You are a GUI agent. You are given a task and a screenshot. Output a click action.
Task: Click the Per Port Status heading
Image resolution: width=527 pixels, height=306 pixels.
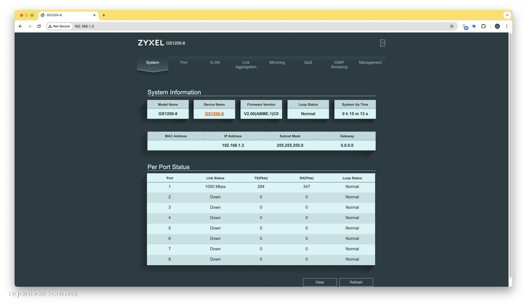168,167
